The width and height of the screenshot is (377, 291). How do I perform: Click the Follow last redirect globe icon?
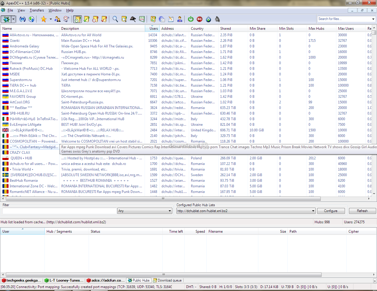tap(31, 19)
